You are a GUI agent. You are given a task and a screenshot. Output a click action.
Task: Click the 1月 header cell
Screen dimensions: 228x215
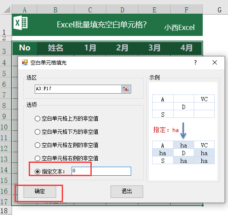[90, 48]
